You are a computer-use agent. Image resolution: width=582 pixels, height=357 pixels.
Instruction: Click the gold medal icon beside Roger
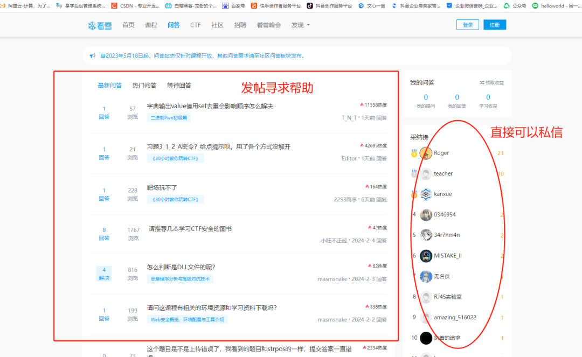pyautogui.click(x=414, y=153)
